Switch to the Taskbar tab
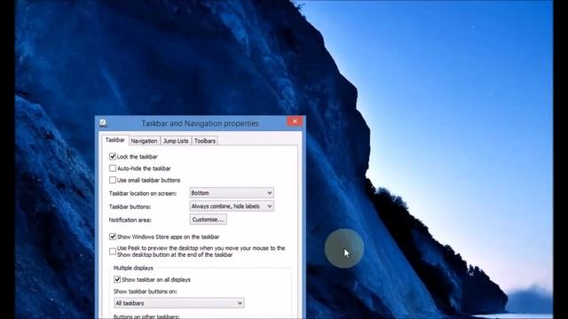568x319 pixels. 114,140
